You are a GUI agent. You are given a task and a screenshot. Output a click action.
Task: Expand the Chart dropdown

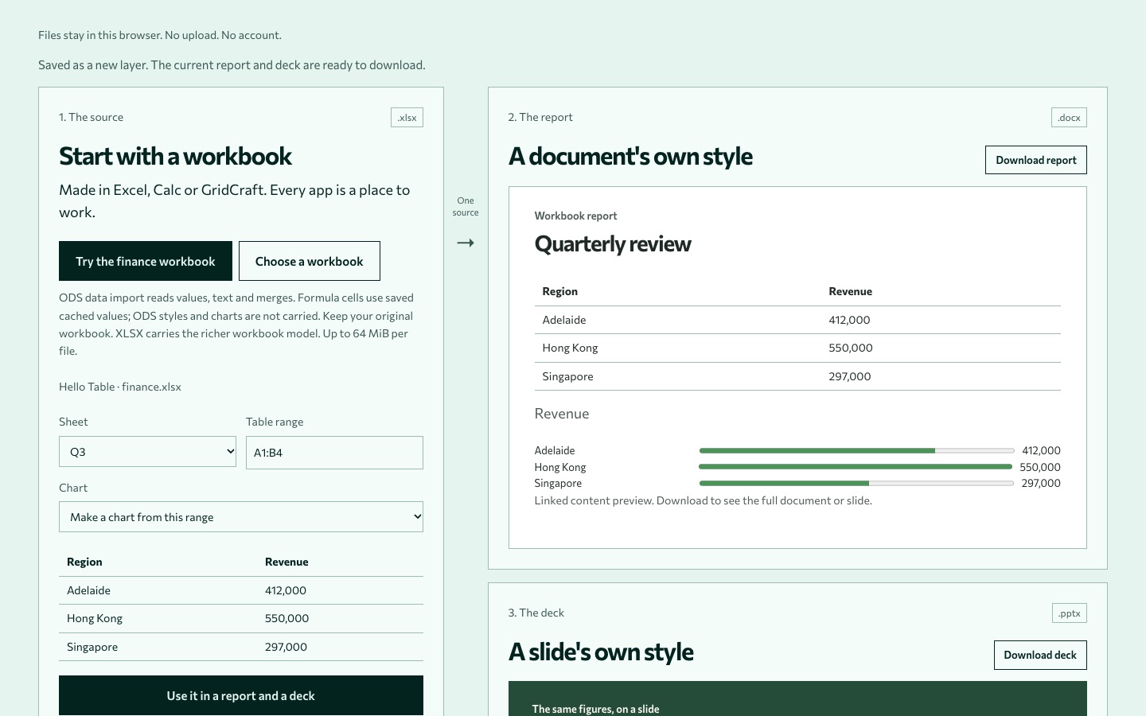click(x=241, y=517)
